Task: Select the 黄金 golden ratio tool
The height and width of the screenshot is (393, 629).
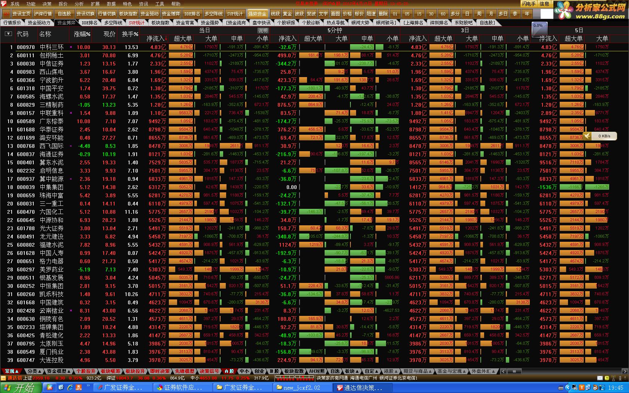Action: (x=287, y=14)
